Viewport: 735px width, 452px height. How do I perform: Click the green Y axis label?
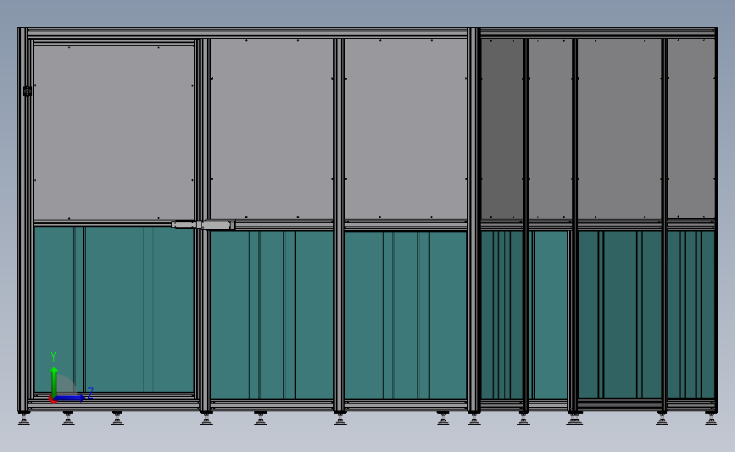tap(53, 357)
